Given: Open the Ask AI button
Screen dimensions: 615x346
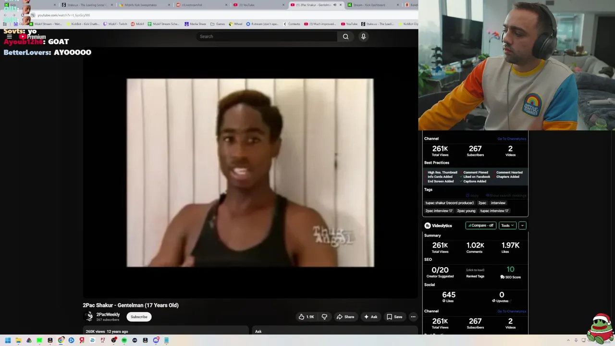Looking at the screenshot, I should click(x=370, y=317).
